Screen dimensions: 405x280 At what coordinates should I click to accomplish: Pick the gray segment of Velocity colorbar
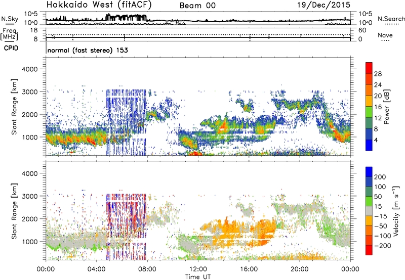point(369,211)
